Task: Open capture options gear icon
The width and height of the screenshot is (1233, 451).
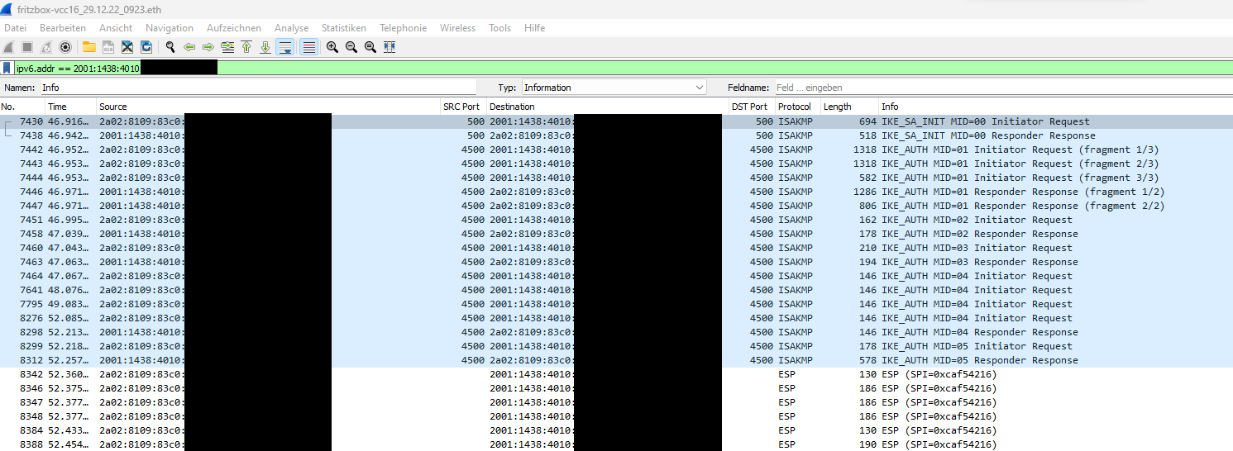Action: pos(65,47)
